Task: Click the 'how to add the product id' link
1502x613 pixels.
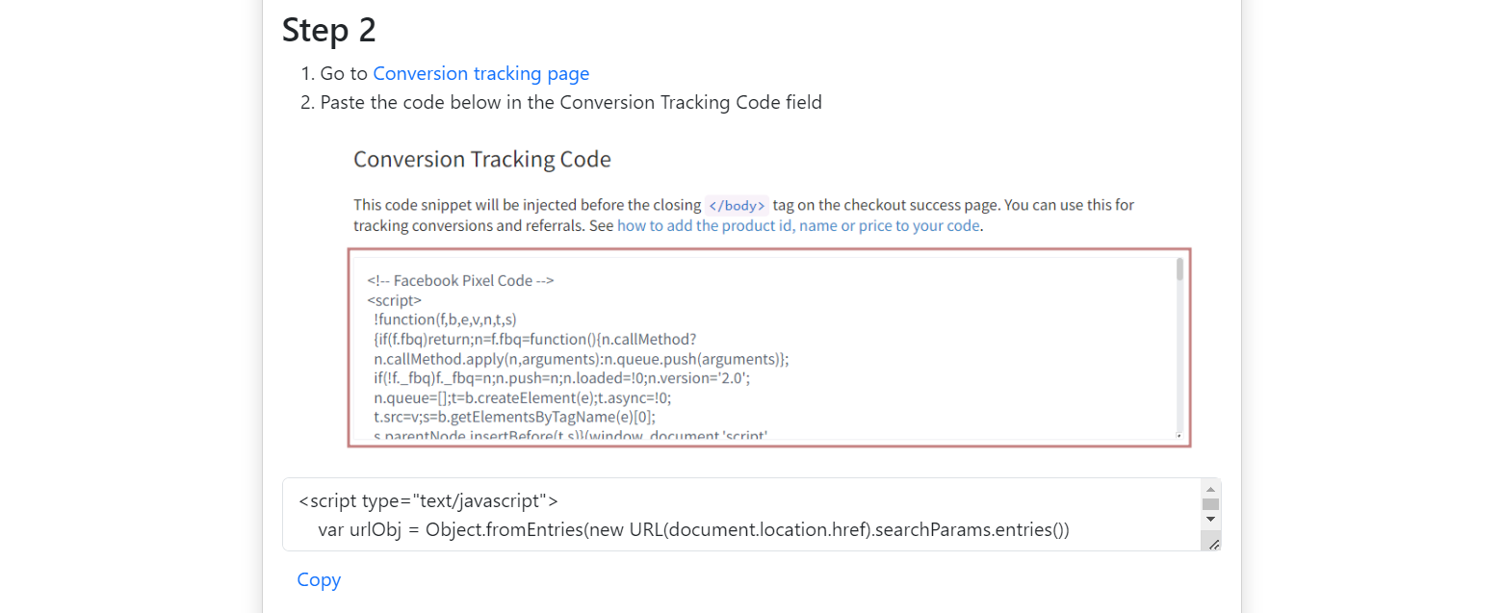Action: point(798,226)
